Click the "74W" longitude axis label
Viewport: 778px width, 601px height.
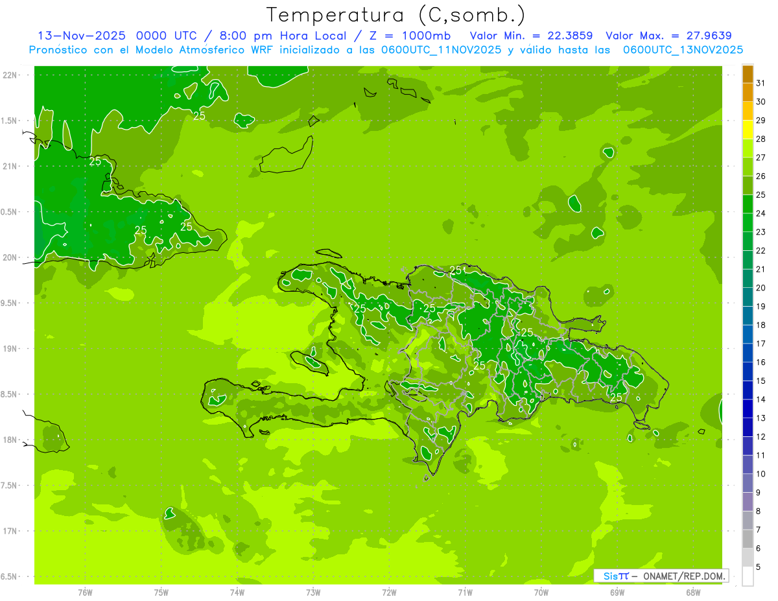(x=237, y=592)
